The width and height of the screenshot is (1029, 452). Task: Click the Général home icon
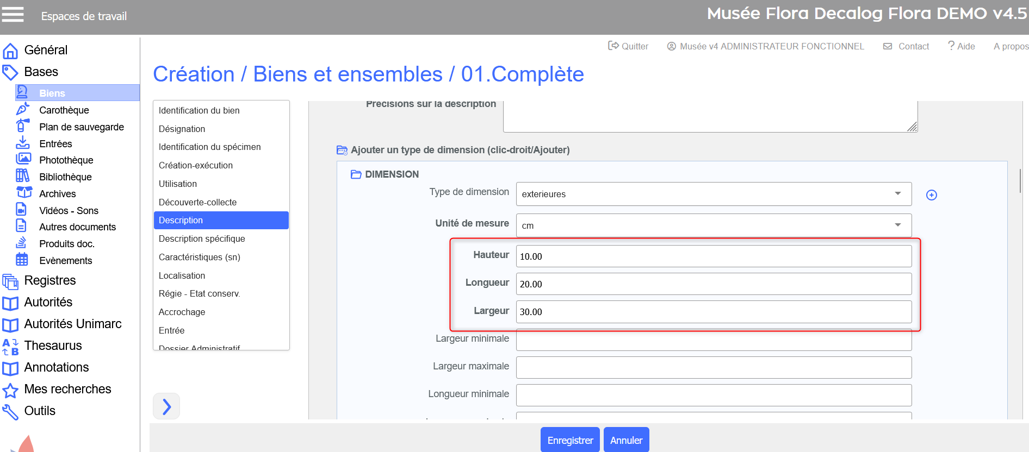pos(10,51)
